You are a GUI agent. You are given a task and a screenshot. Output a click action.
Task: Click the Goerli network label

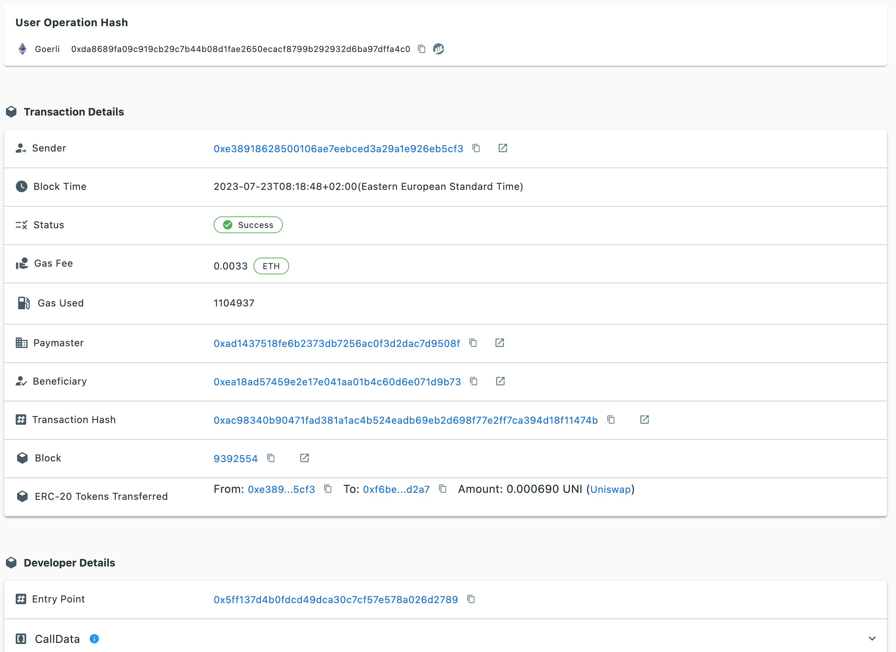(47, 49)
